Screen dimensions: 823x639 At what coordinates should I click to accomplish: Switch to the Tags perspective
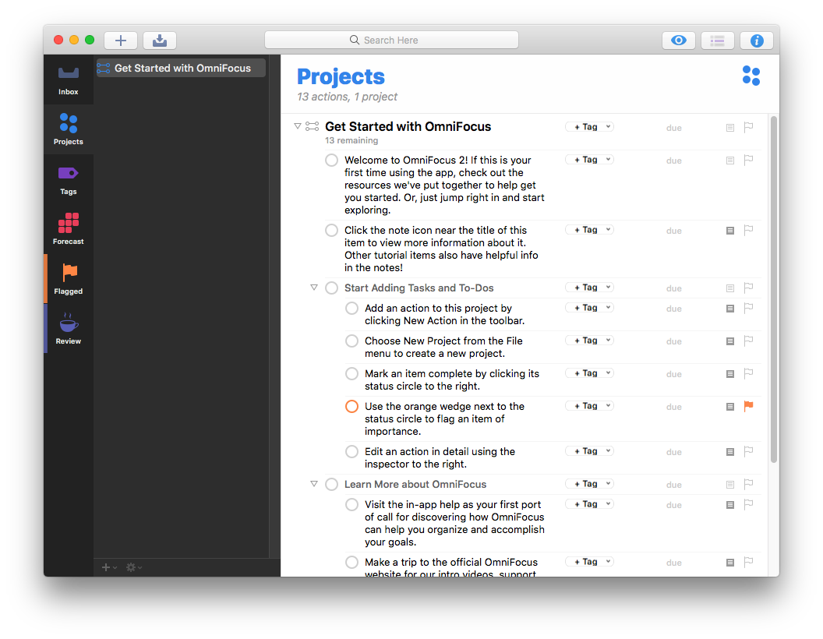[69, 179]
